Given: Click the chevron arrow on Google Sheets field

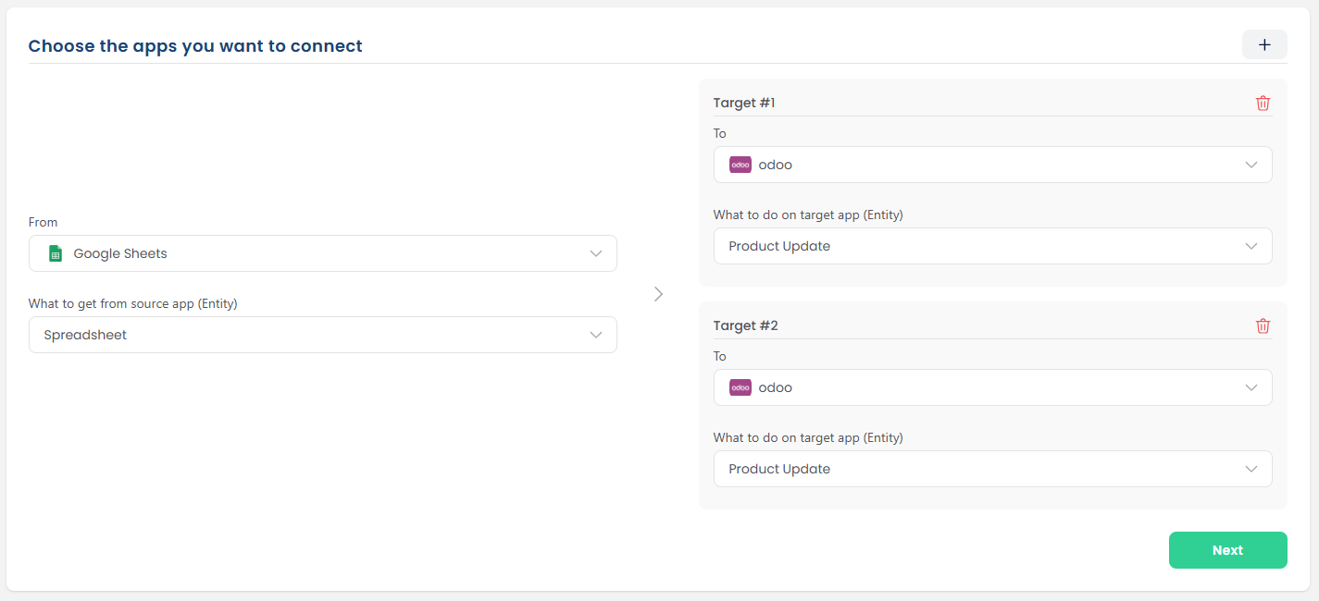Looking at the screenshot, I should point(596,253).
